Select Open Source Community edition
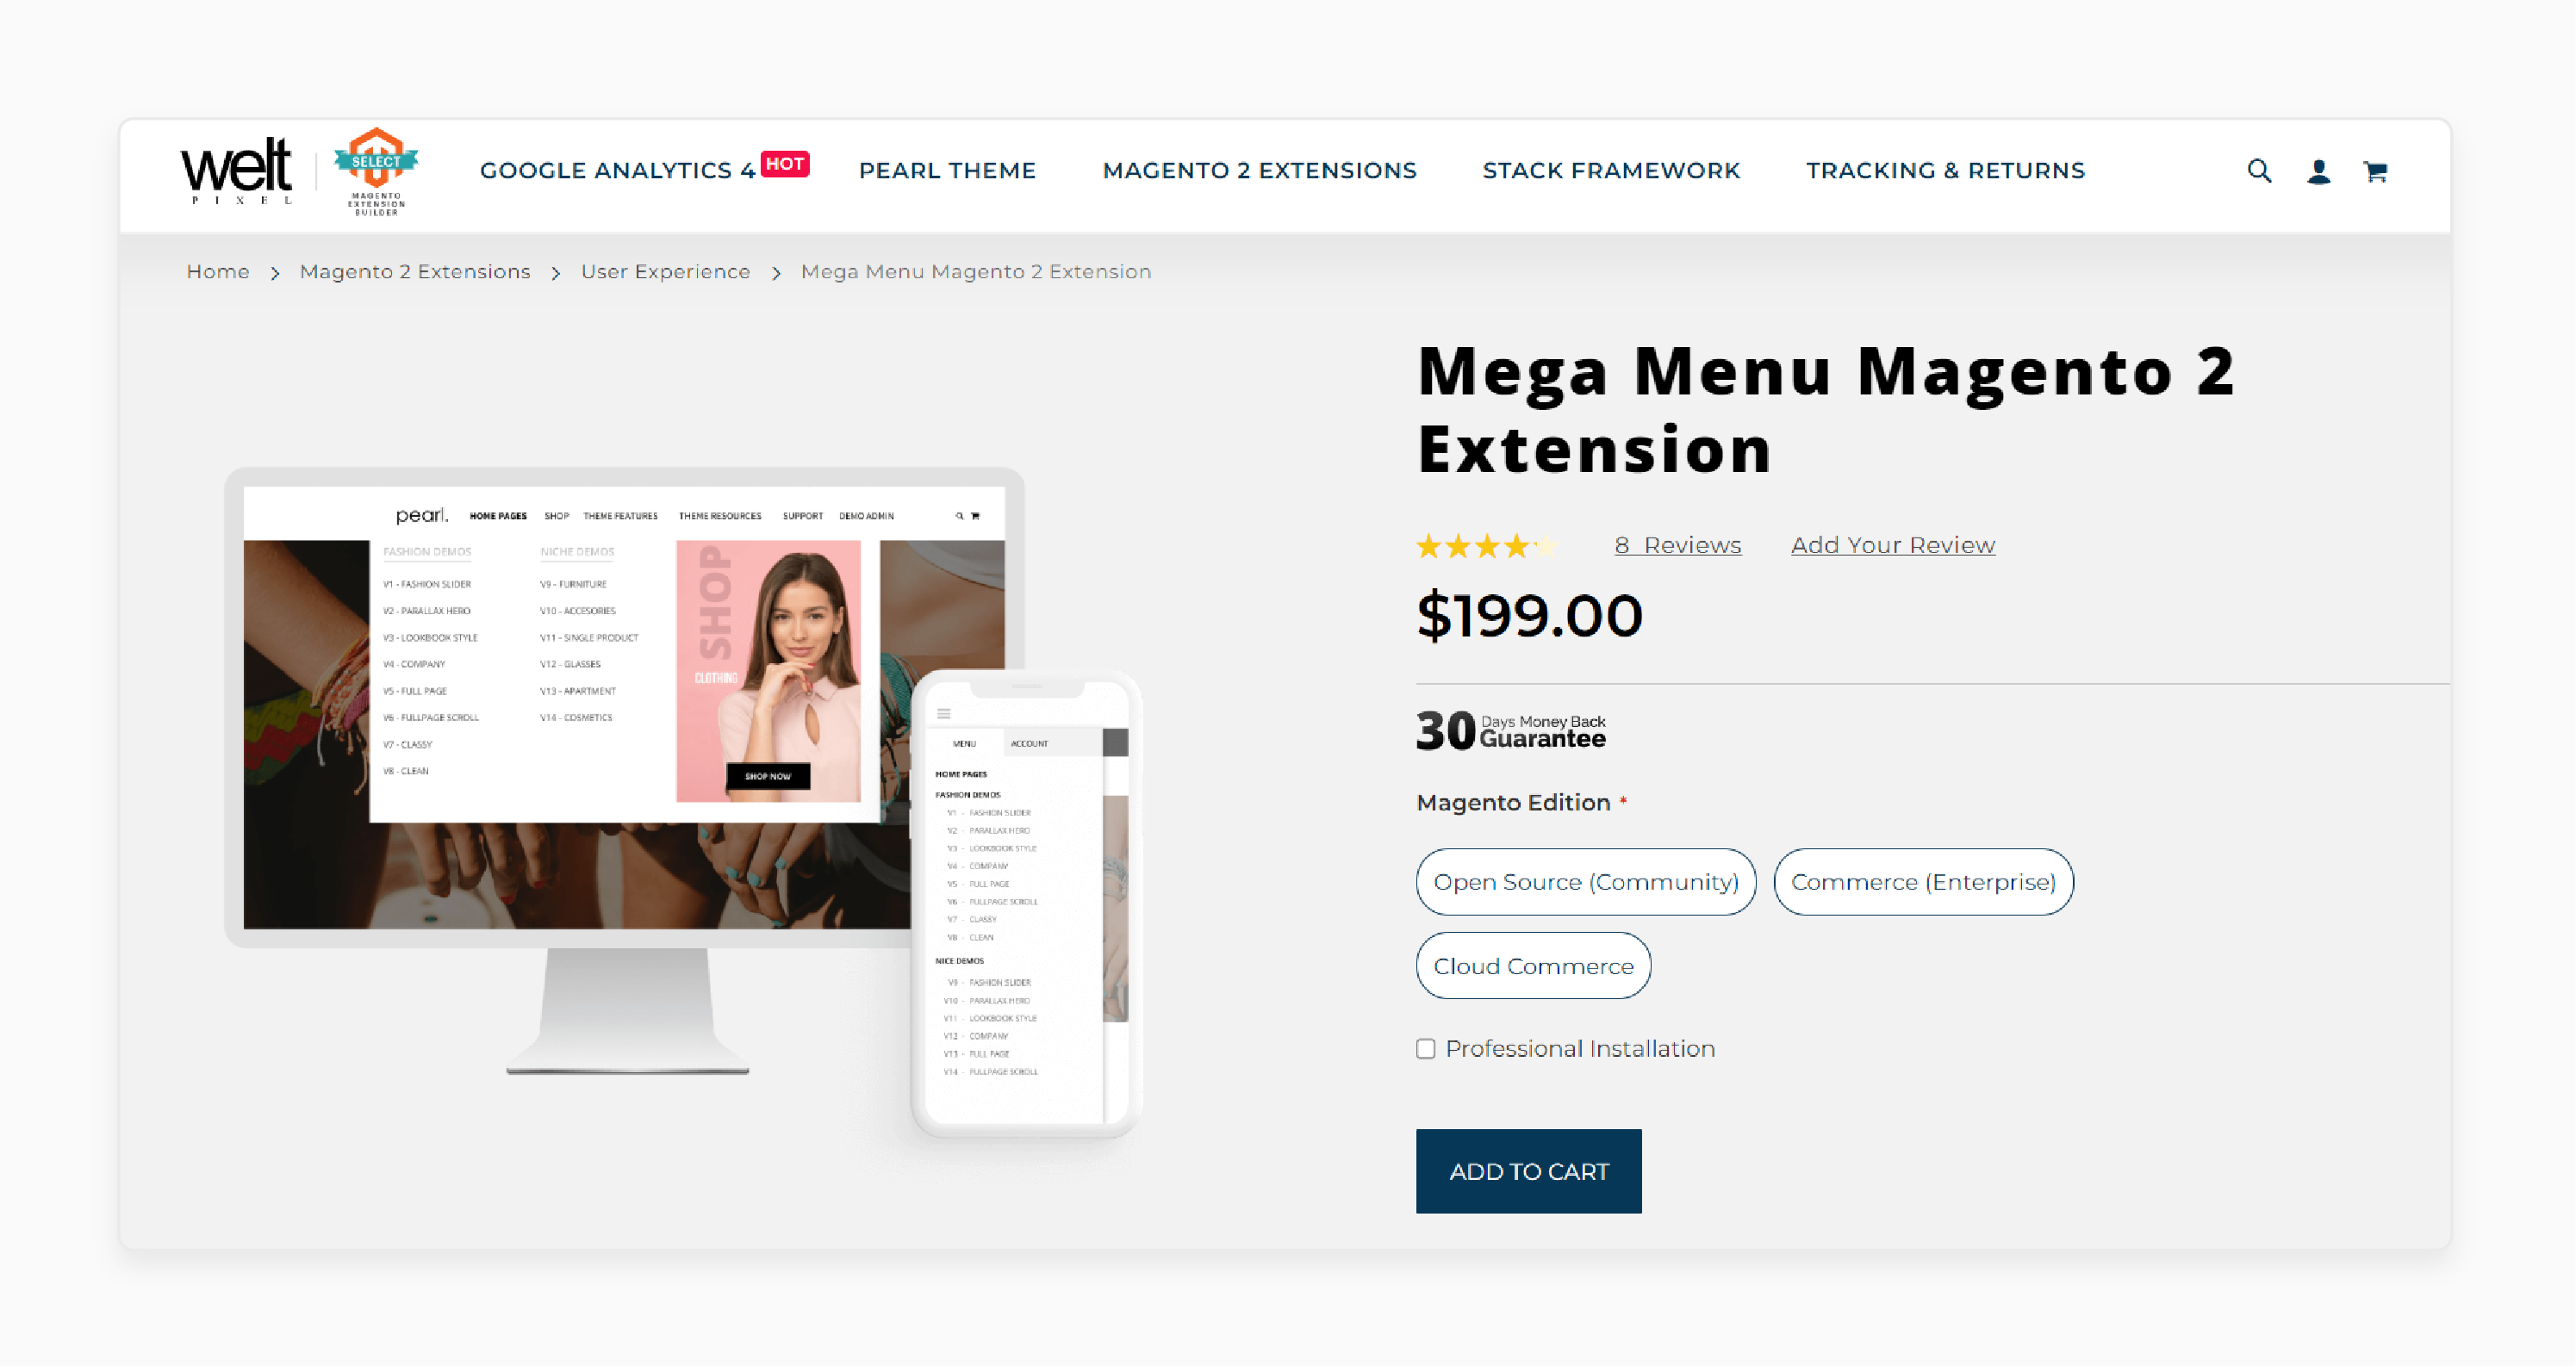Viewport: 2576px width, 1366px height. (x=1584, y=882)
